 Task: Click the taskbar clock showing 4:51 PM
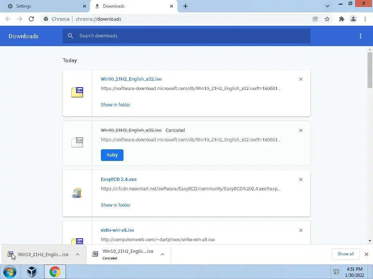pos(354,272)
